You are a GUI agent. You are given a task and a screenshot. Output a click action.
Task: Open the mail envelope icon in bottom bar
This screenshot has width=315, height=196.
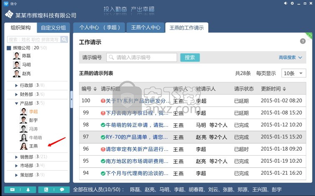12,190
